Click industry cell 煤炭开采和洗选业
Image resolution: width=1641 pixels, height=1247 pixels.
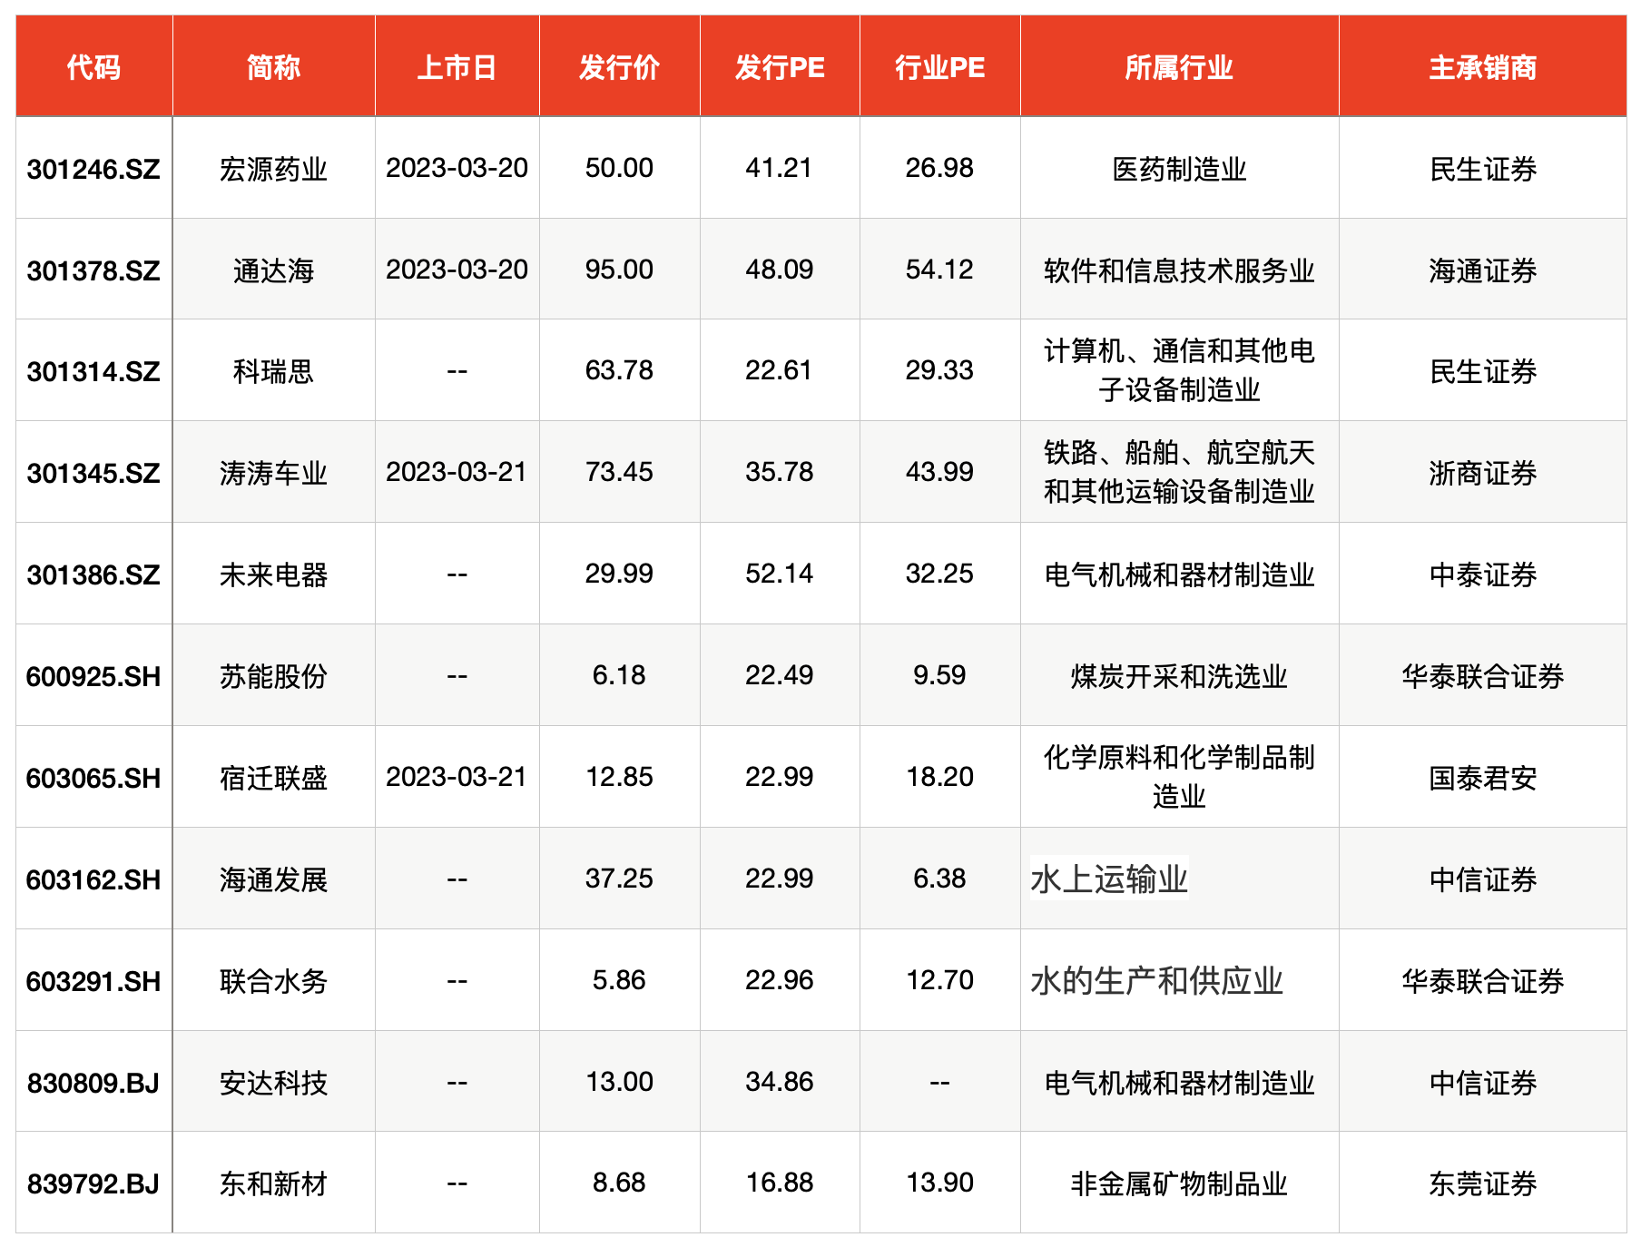(x=1179, y=676)
